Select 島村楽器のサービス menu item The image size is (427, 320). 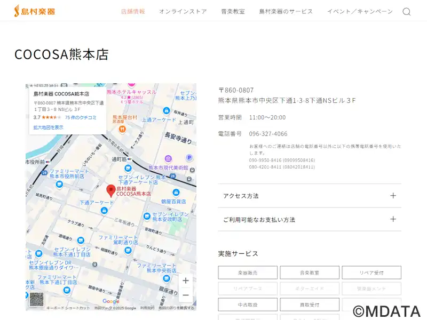[286, 11]
